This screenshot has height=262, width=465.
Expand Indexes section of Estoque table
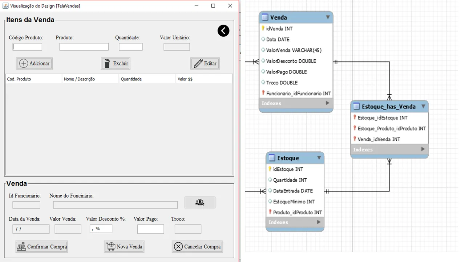tap(319, 222)
